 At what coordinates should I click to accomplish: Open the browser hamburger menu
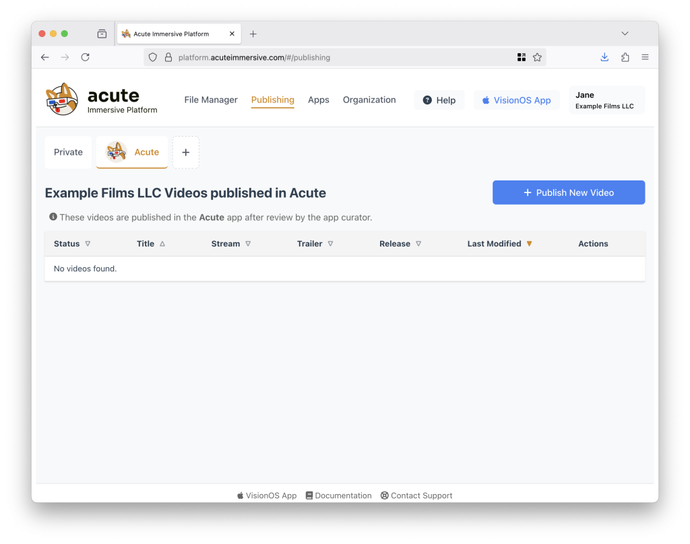coord(645,57)
